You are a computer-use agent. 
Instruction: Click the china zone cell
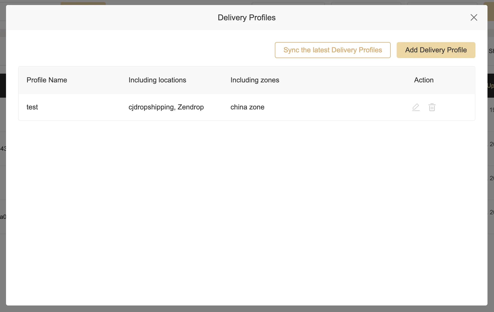point(247,107)
